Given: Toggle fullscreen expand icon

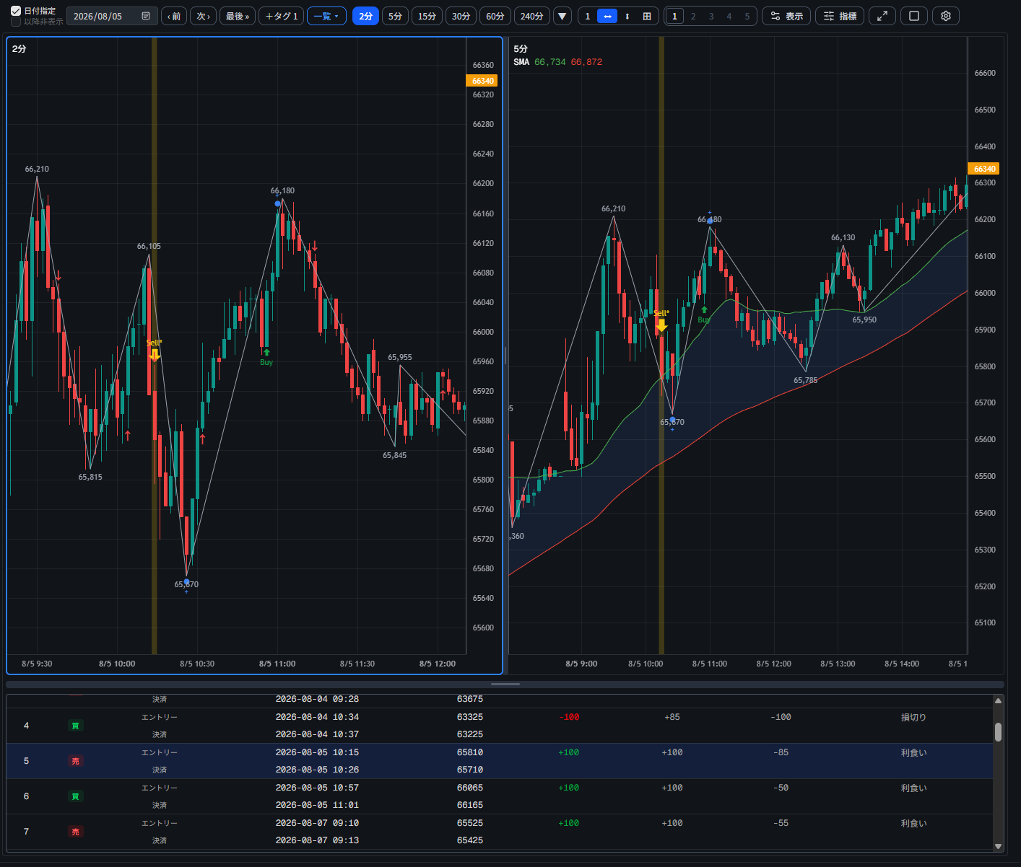Looking at the screenshot, I should point(882,16).
